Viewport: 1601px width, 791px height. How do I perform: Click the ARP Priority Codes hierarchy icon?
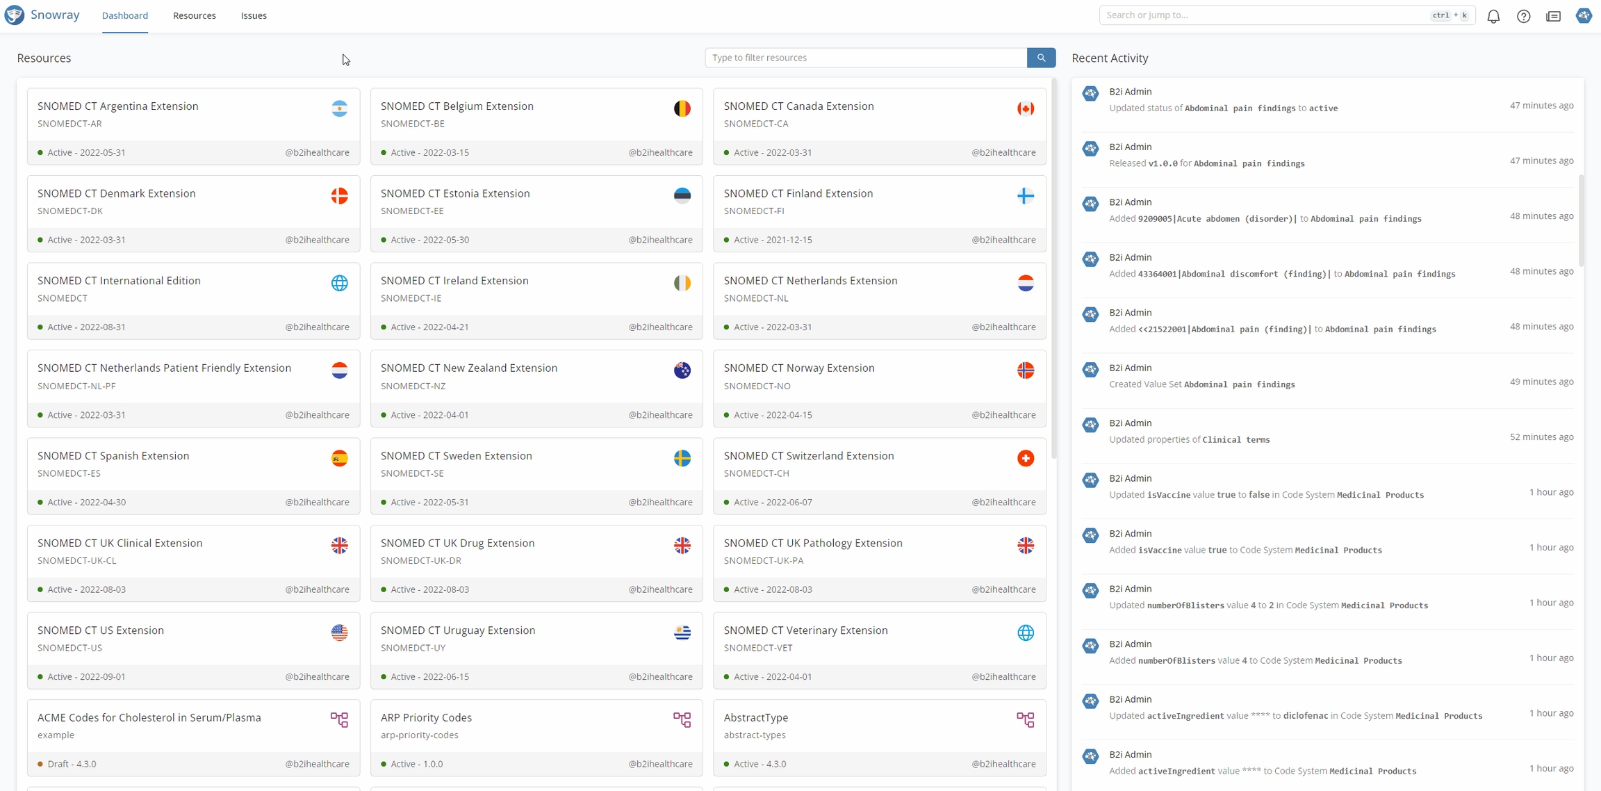click(x=682, y=719)
